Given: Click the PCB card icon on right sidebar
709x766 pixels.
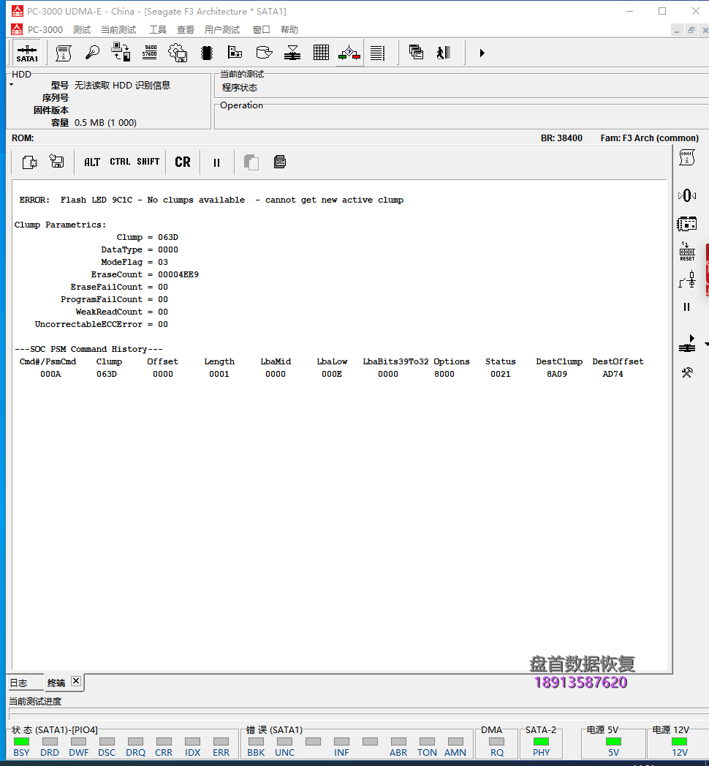Looking at the screenshot, I should coord(686,224).
